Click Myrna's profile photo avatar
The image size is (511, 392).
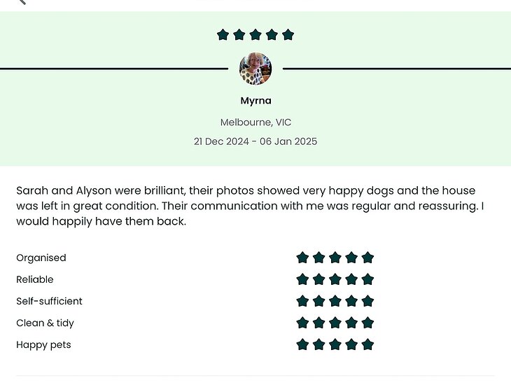[255, 69]
